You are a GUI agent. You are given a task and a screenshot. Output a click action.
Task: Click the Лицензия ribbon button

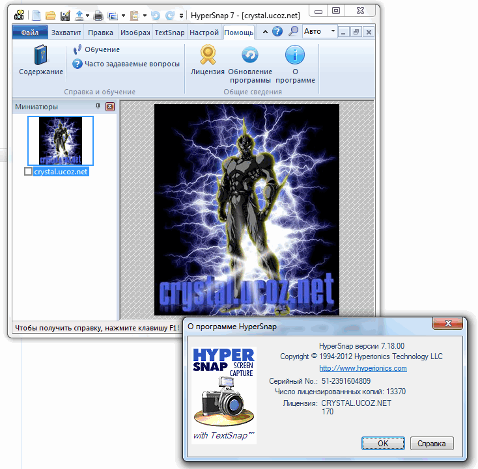(208, 60)
